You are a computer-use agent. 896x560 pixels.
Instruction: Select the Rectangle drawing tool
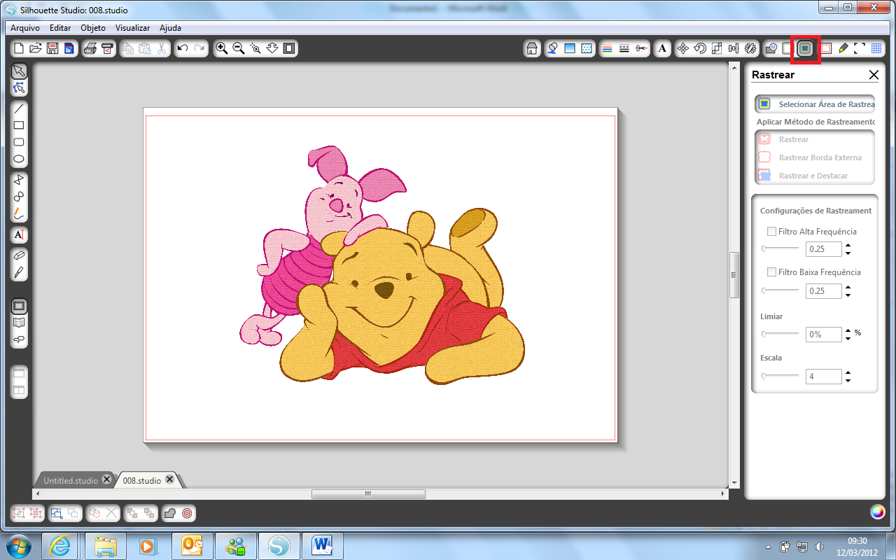[19, 125]
